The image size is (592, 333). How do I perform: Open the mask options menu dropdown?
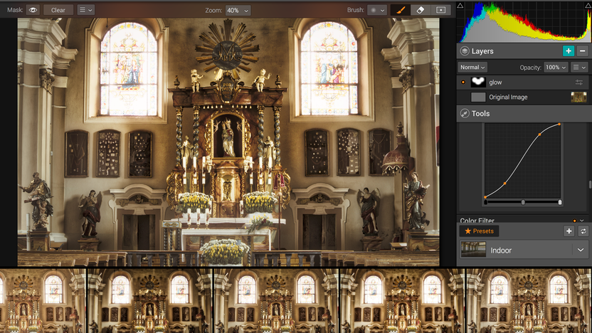(x=85, y=10)
